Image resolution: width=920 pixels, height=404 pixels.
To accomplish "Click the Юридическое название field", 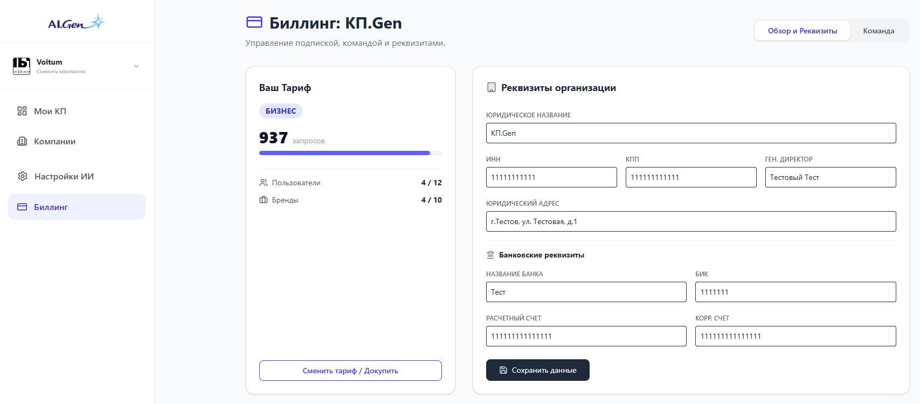I will [691, 133].
